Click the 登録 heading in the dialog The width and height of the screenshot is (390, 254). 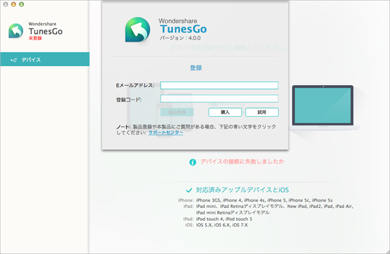coord(196,68)
